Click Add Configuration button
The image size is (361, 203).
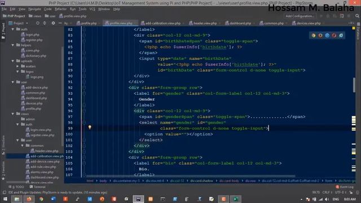click(300, 16)
